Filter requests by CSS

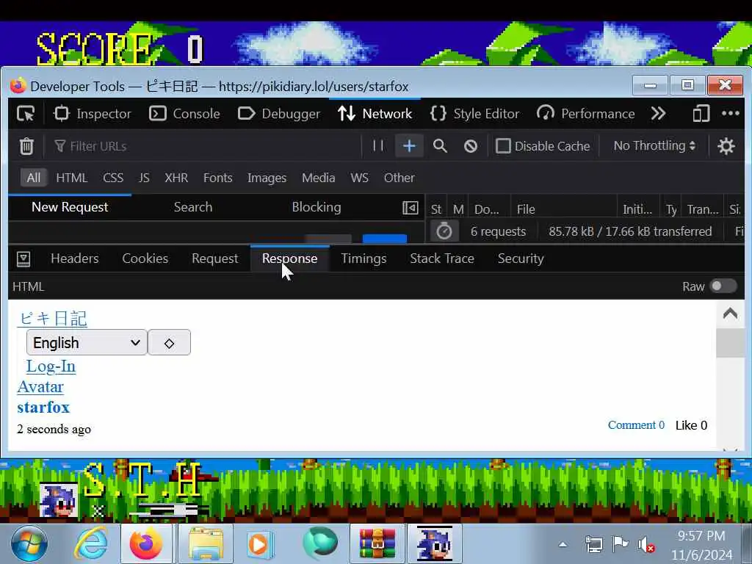(x=113, y=178)
